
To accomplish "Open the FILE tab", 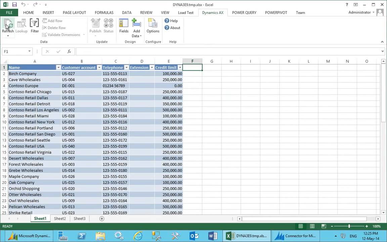I will [9, 12].
